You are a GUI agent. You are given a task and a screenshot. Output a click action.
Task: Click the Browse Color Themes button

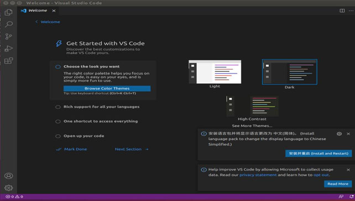(x=107, y=88)
